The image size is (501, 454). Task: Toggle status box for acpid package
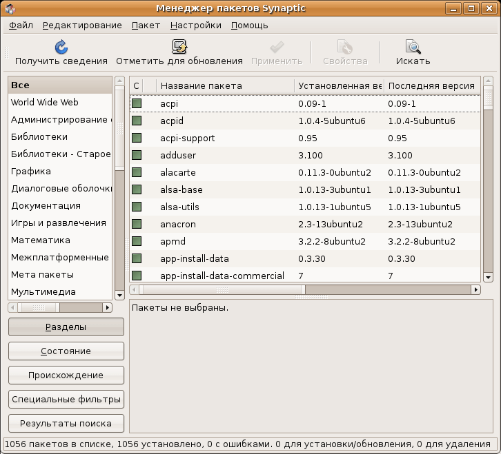pos(137,121)
